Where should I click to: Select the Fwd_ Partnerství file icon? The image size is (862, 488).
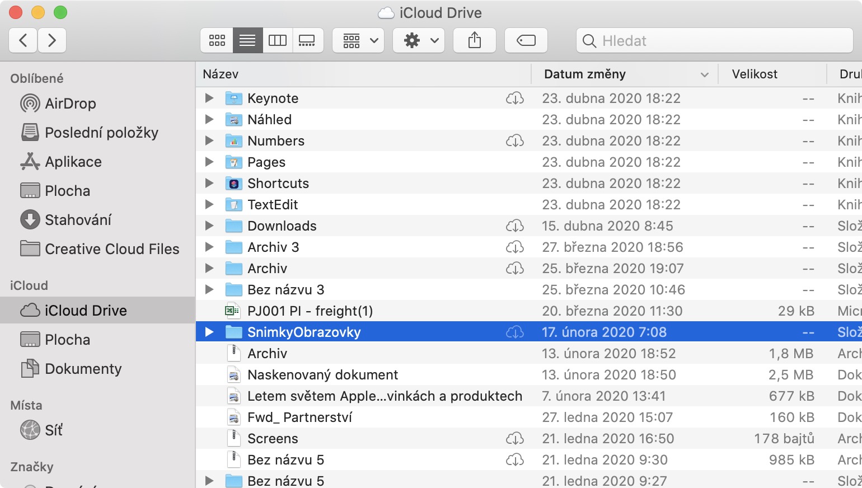(233, 417)
